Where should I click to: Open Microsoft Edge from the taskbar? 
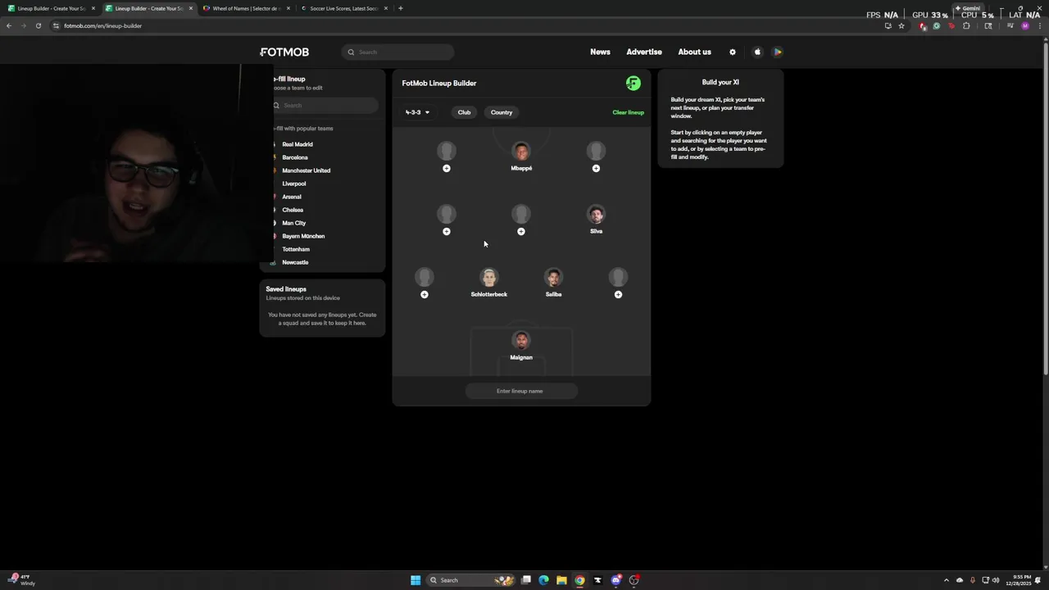543,580
